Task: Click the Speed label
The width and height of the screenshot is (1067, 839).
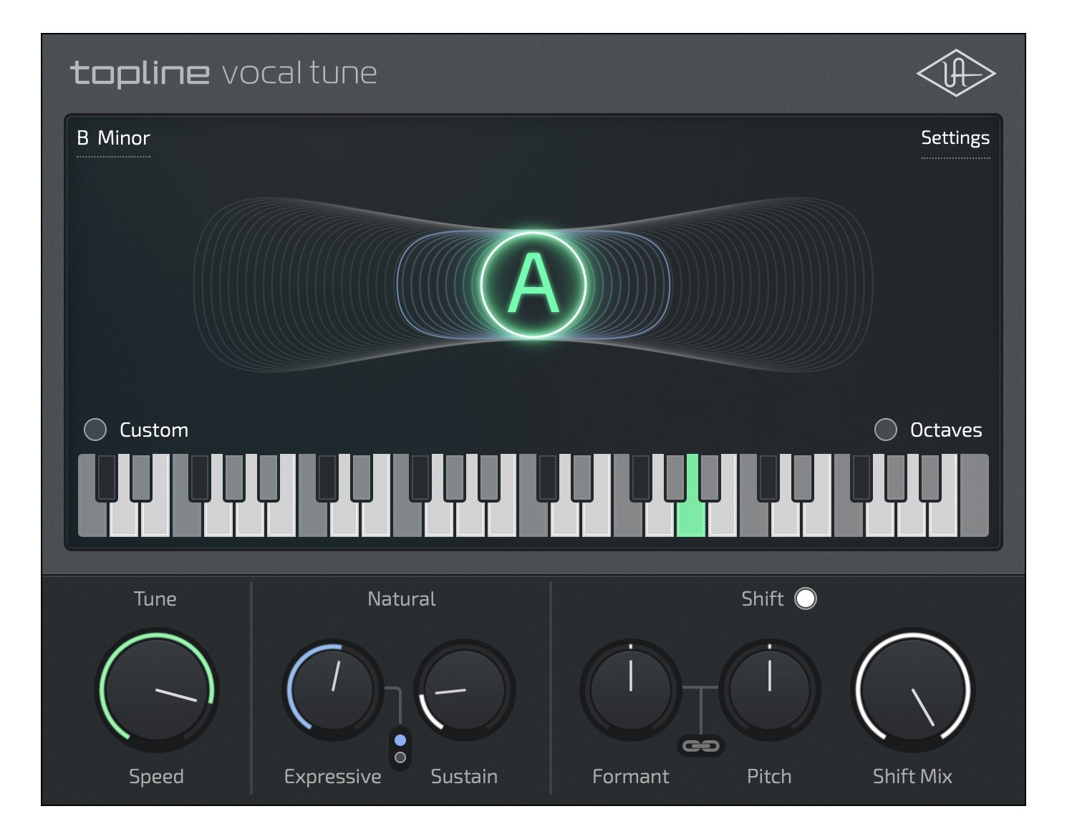Action: pos(156,777)
